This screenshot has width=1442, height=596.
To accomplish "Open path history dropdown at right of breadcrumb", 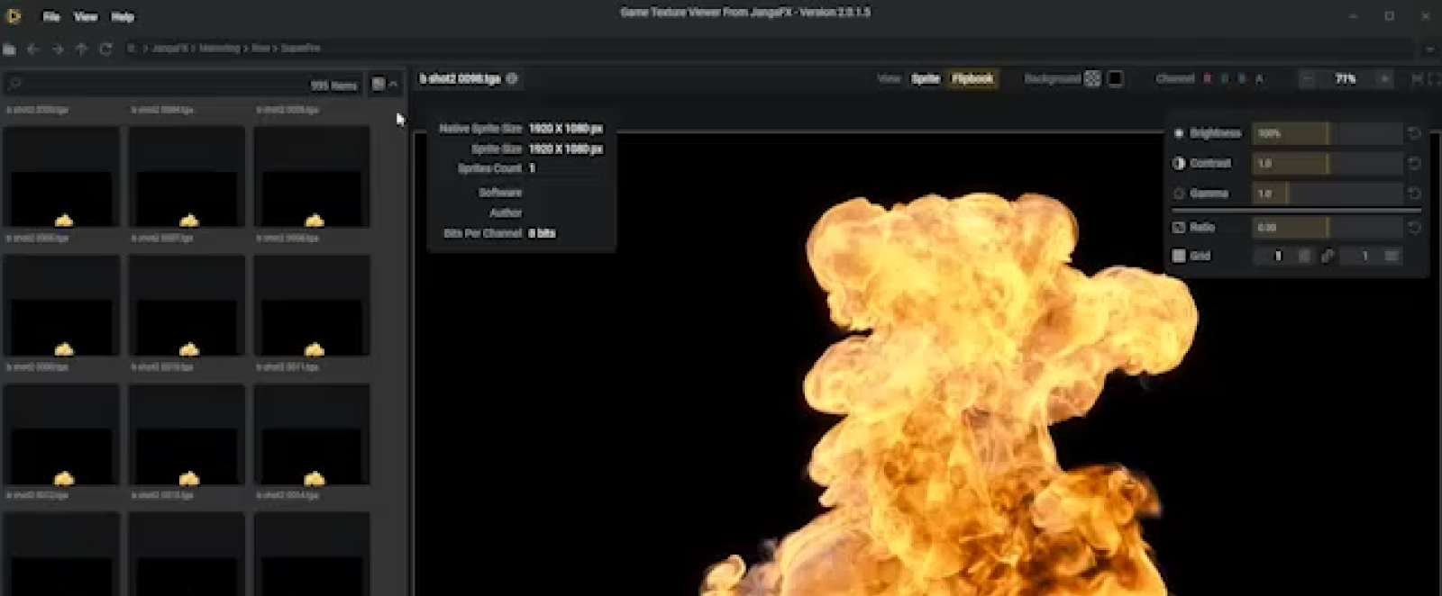I will (1429, 49).
